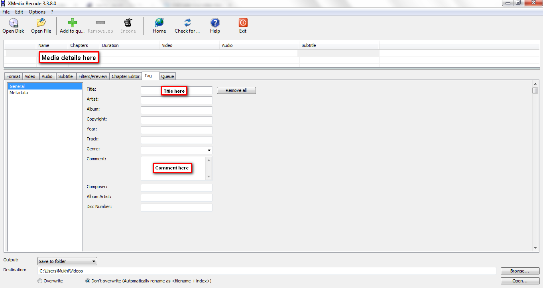The height and width of the screenshot is (288, 543).
Task: Open the Help question mark icon
Action: click(x=215, y=23)
